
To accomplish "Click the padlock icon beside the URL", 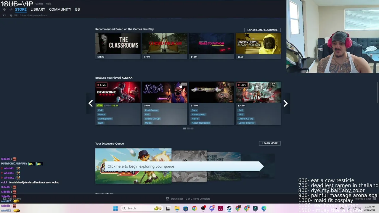I will click(x=11, y=15).
